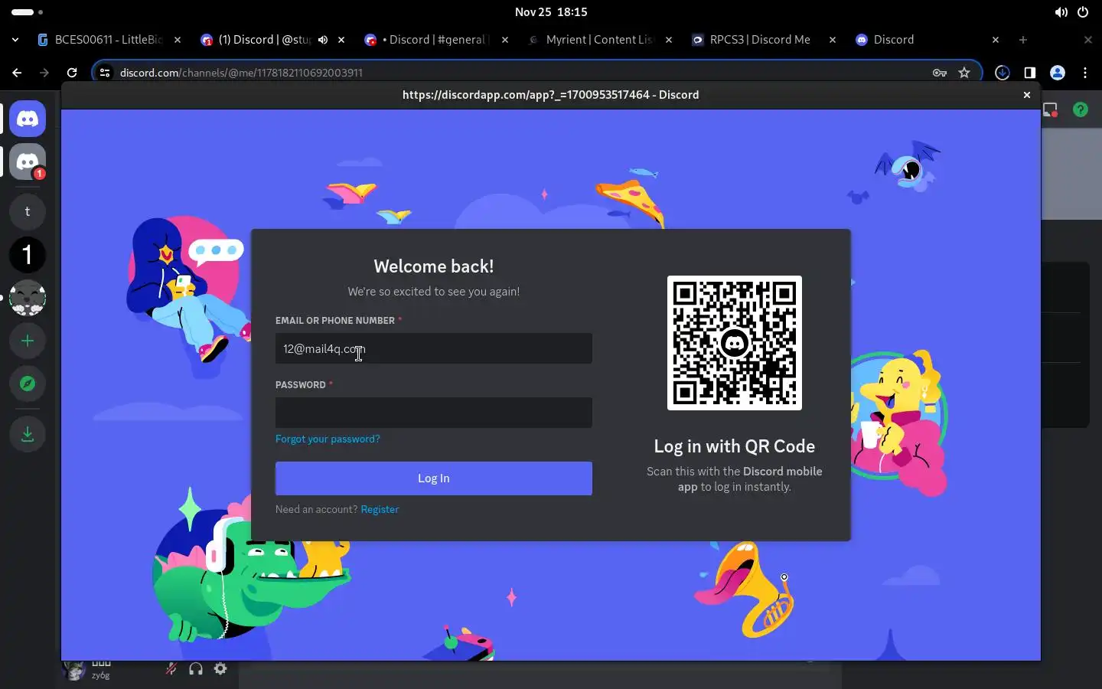Click the Add a Server plus icon
This screenshot has width=1102, height=689.
[x=28, y=341]
